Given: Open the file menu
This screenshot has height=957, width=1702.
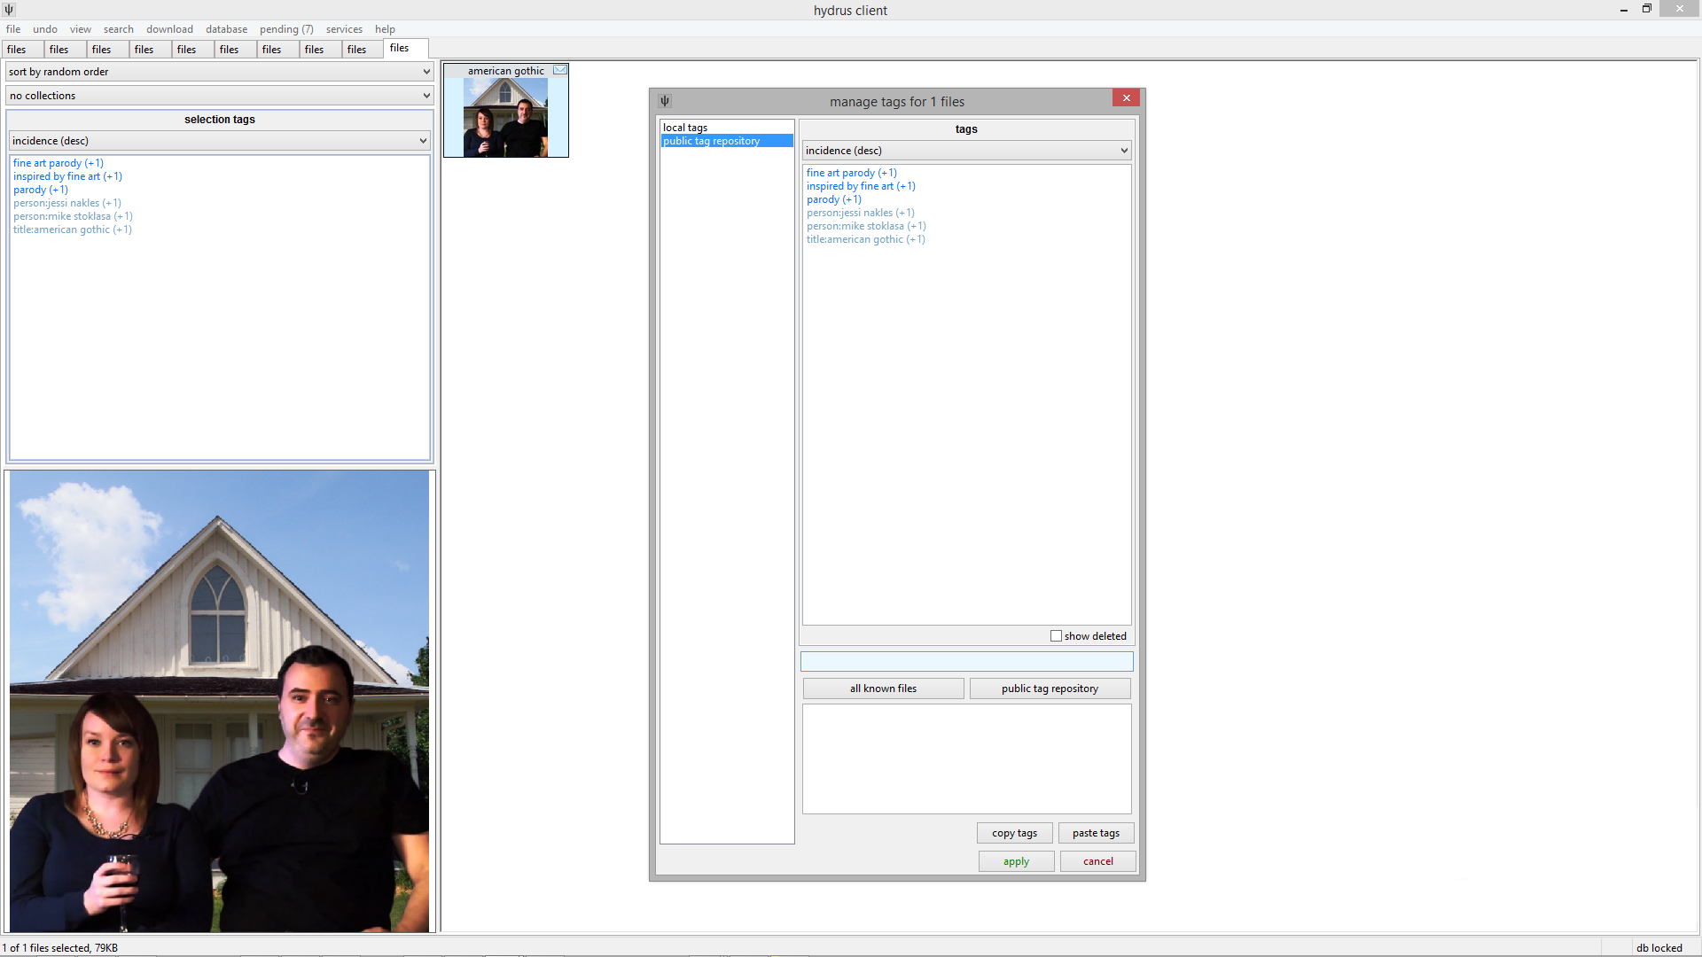Looking at the screenshot, I should coord(12,28).
